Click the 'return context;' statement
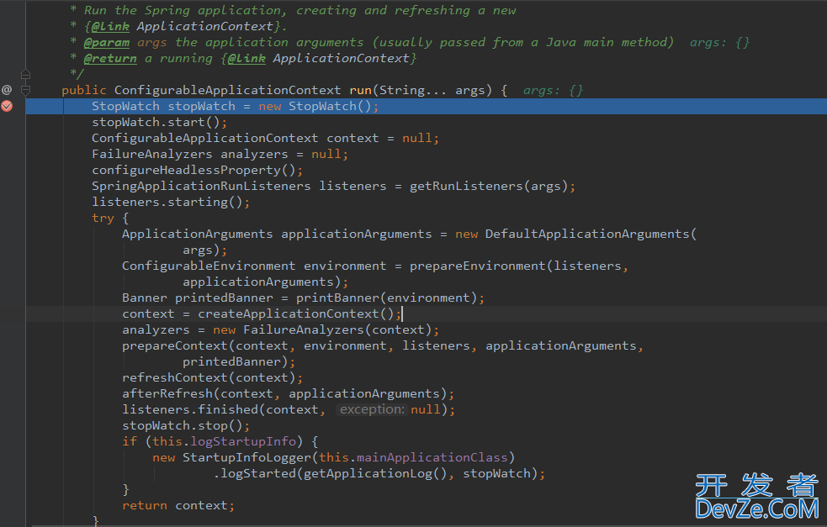This screenshot has height=527, width=827. (178, 505)
